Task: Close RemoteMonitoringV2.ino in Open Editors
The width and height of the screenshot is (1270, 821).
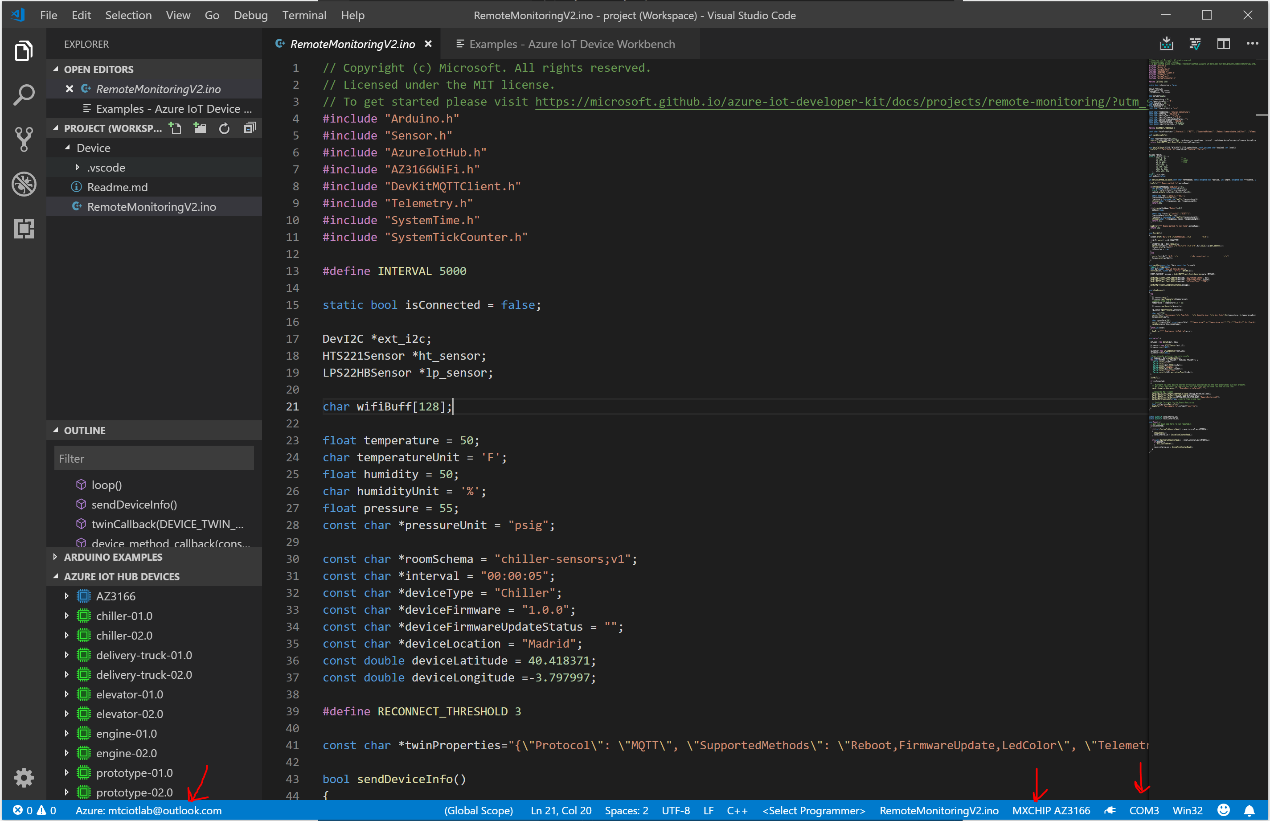Action: click(x=69, y=89)
